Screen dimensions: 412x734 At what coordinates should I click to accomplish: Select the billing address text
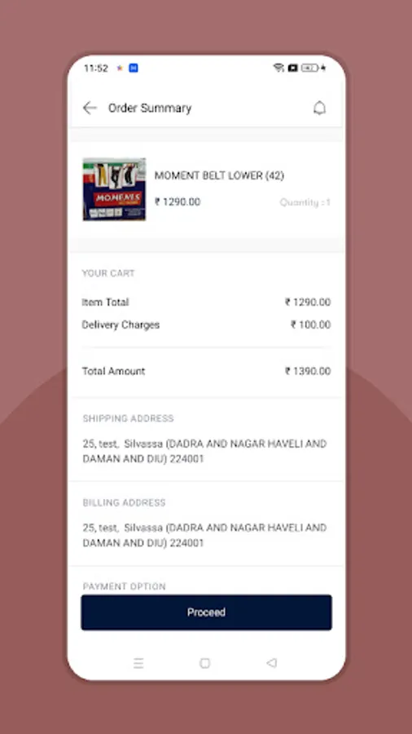[x=204, y=536]
